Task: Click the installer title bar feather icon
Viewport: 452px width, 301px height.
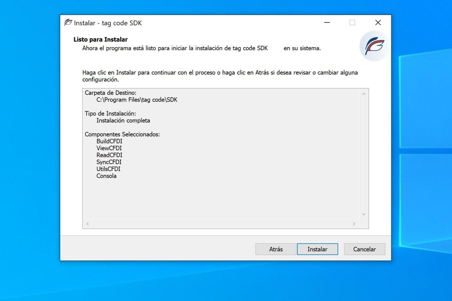Action: click(68, 23)
